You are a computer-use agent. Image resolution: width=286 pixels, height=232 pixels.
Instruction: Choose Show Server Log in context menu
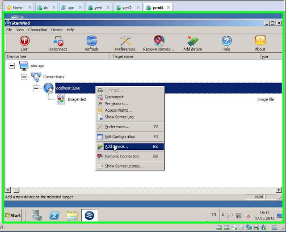[x=130, y=117]
